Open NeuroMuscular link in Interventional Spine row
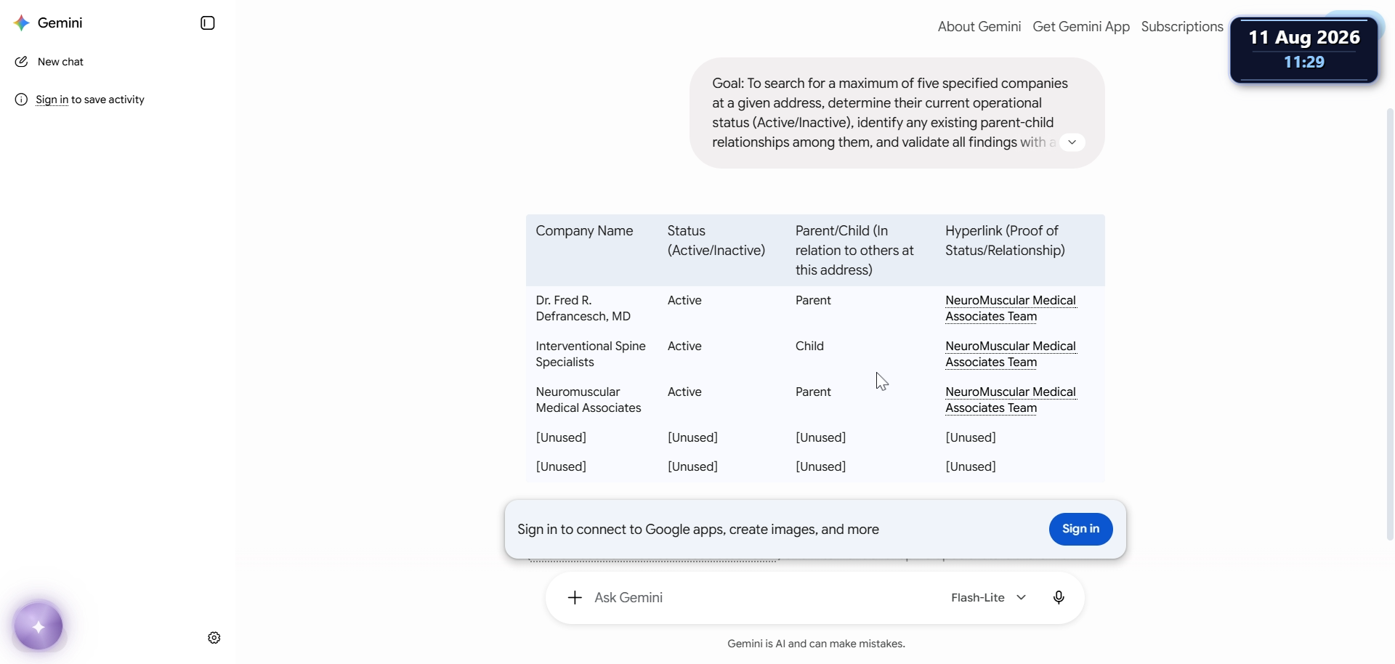Viewport: 1395px width, 664px height. click(x=1011, y=355)
